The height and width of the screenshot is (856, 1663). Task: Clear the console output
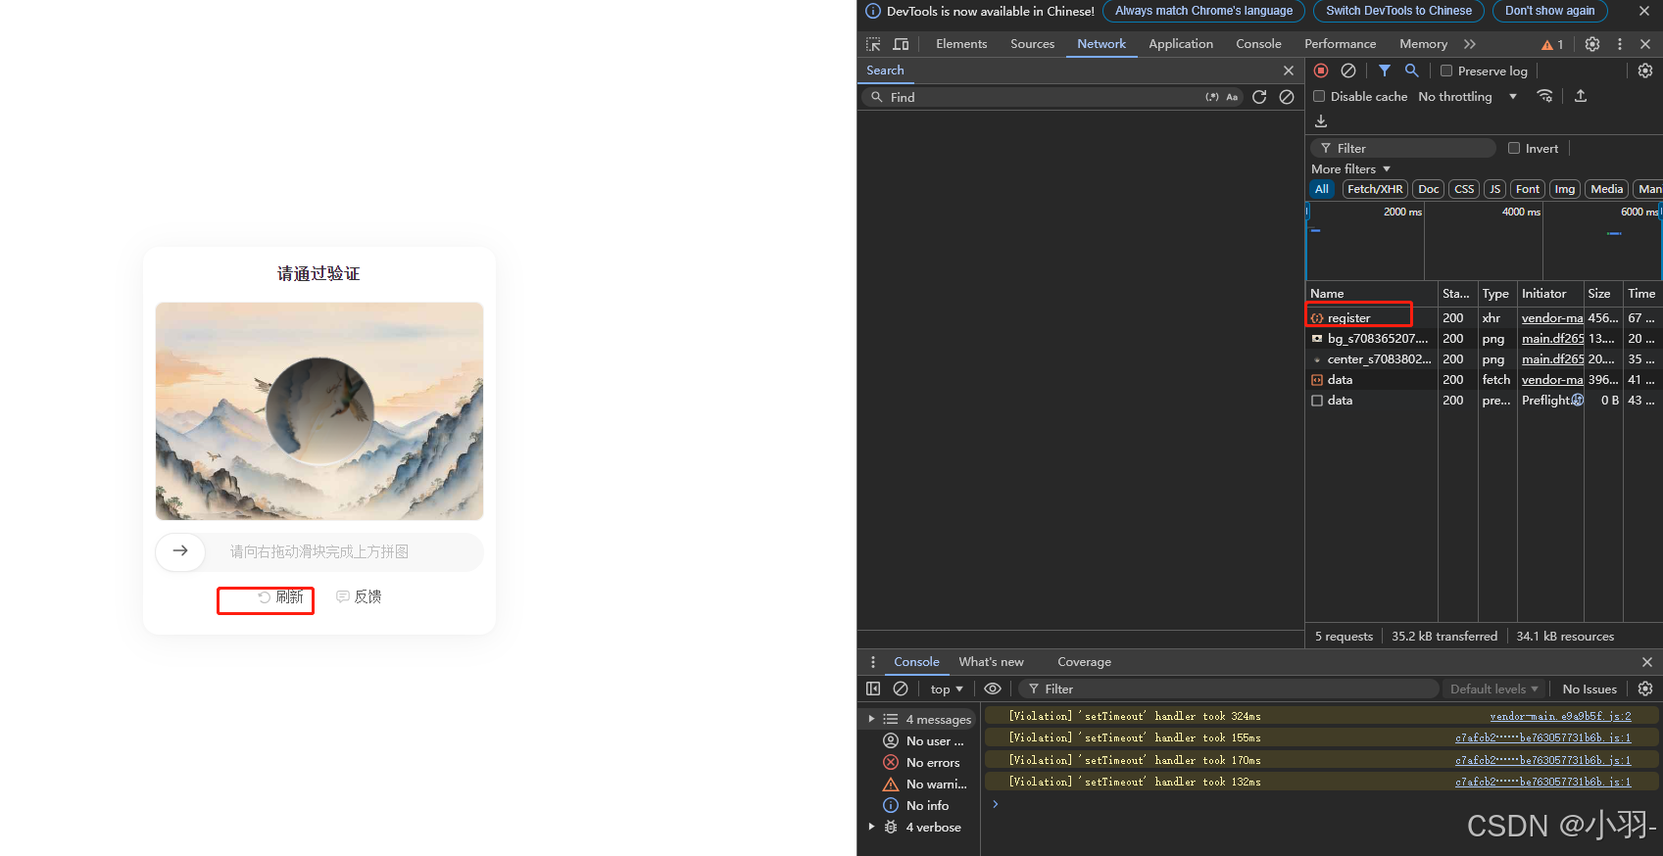(x=901, y=689)
